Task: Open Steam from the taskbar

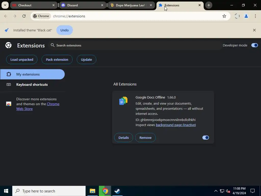Action: coord(117,191)
